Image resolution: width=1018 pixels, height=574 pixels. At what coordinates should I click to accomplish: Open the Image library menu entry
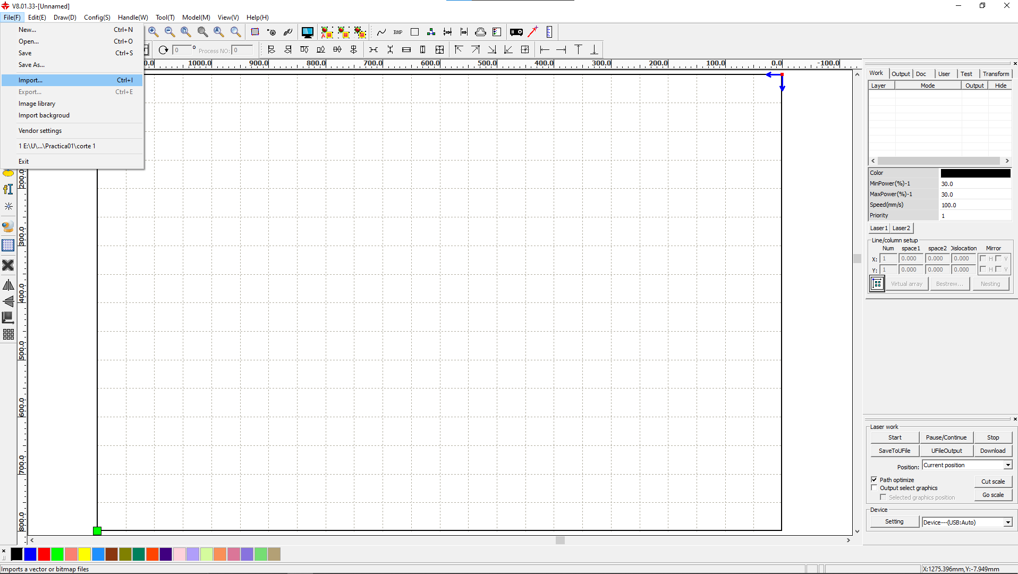72,104
